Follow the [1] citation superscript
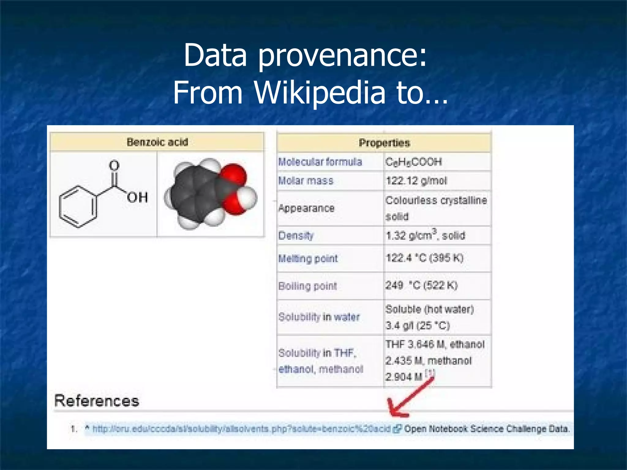The height and width of the screenshot is (470, 627). (430, 373)
